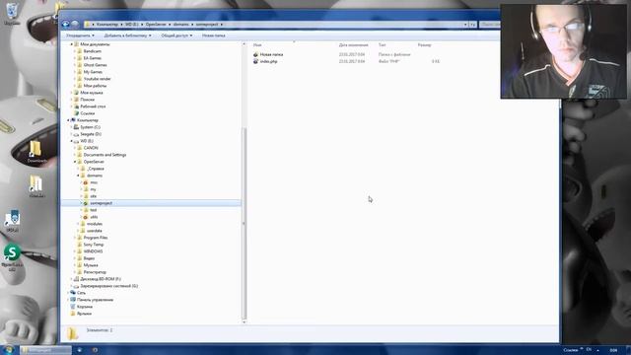Click the index.php file icon

[255, 61]
